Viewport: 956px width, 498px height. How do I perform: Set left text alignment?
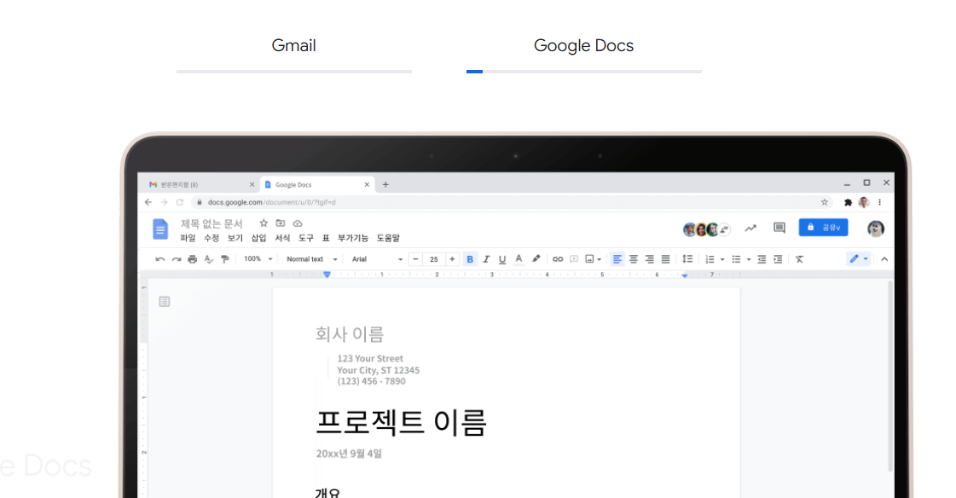(x=617, y=259)
